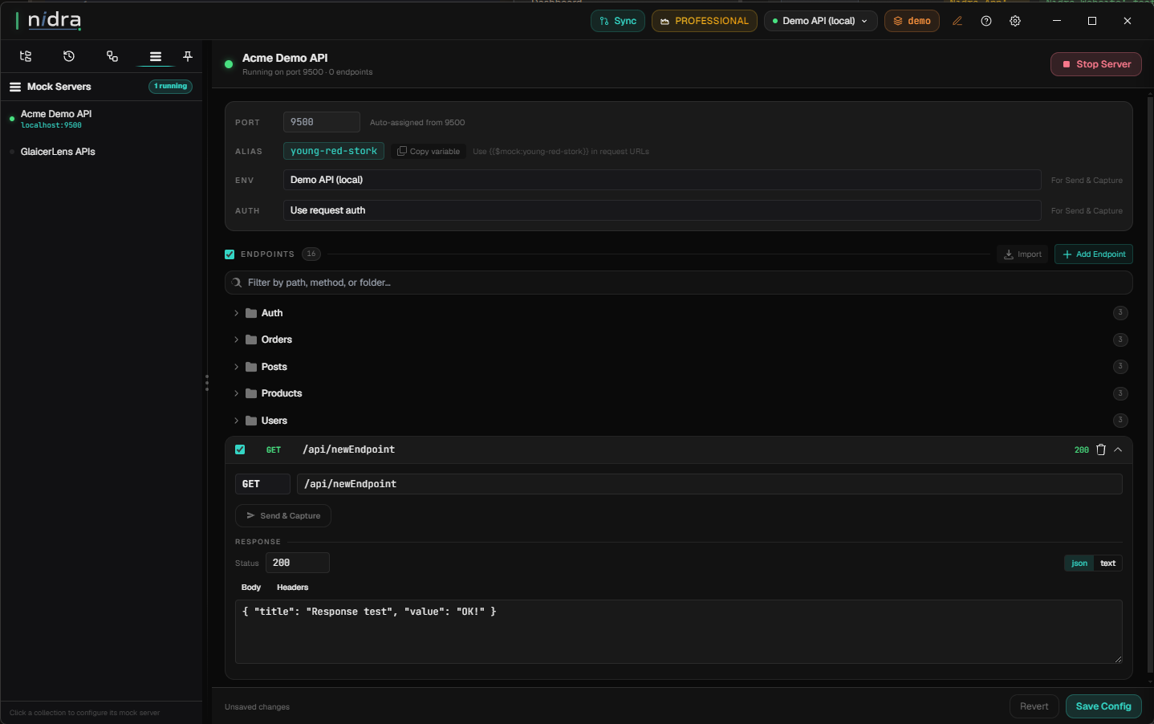Open the Demo API (local) environment dropdown
Viewport: 1154px width, 724px height.
point(820,21)
